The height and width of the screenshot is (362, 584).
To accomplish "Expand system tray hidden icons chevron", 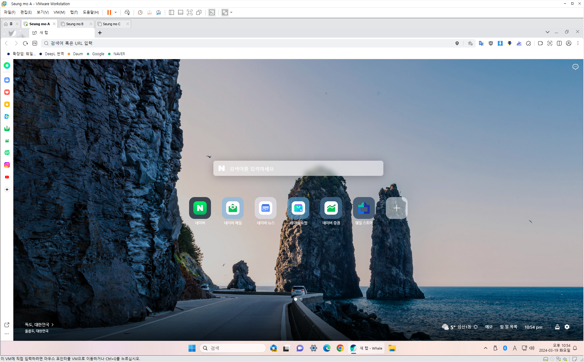I will pos(486,348).
